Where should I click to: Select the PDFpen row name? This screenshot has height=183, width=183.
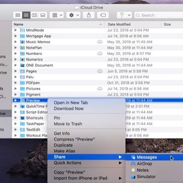(33, 83)
